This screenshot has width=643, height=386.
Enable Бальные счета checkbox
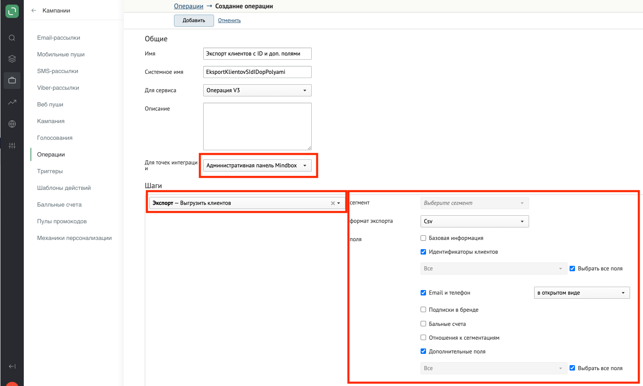[423, 324]
